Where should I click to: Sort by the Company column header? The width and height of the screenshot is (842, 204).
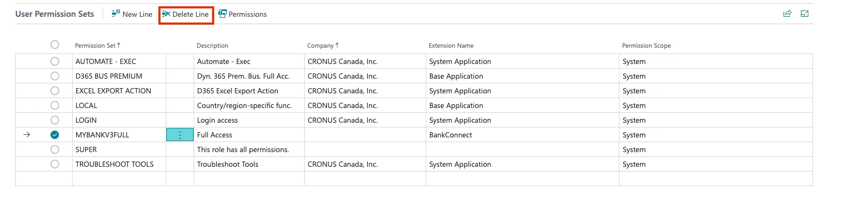[x=323, y=46]
